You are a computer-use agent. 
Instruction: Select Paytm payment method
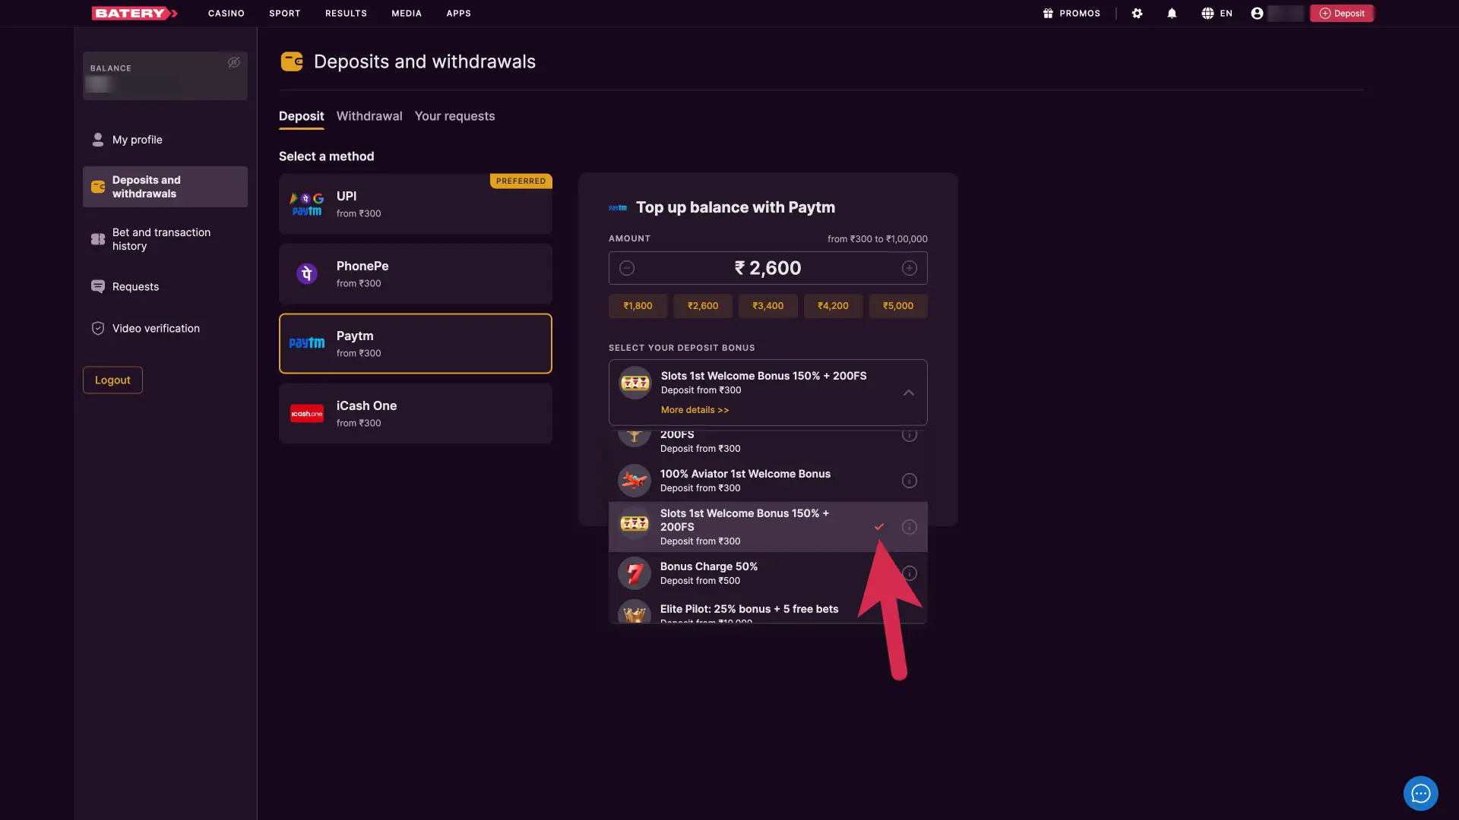pyautogui.click(x=416, y=343)
